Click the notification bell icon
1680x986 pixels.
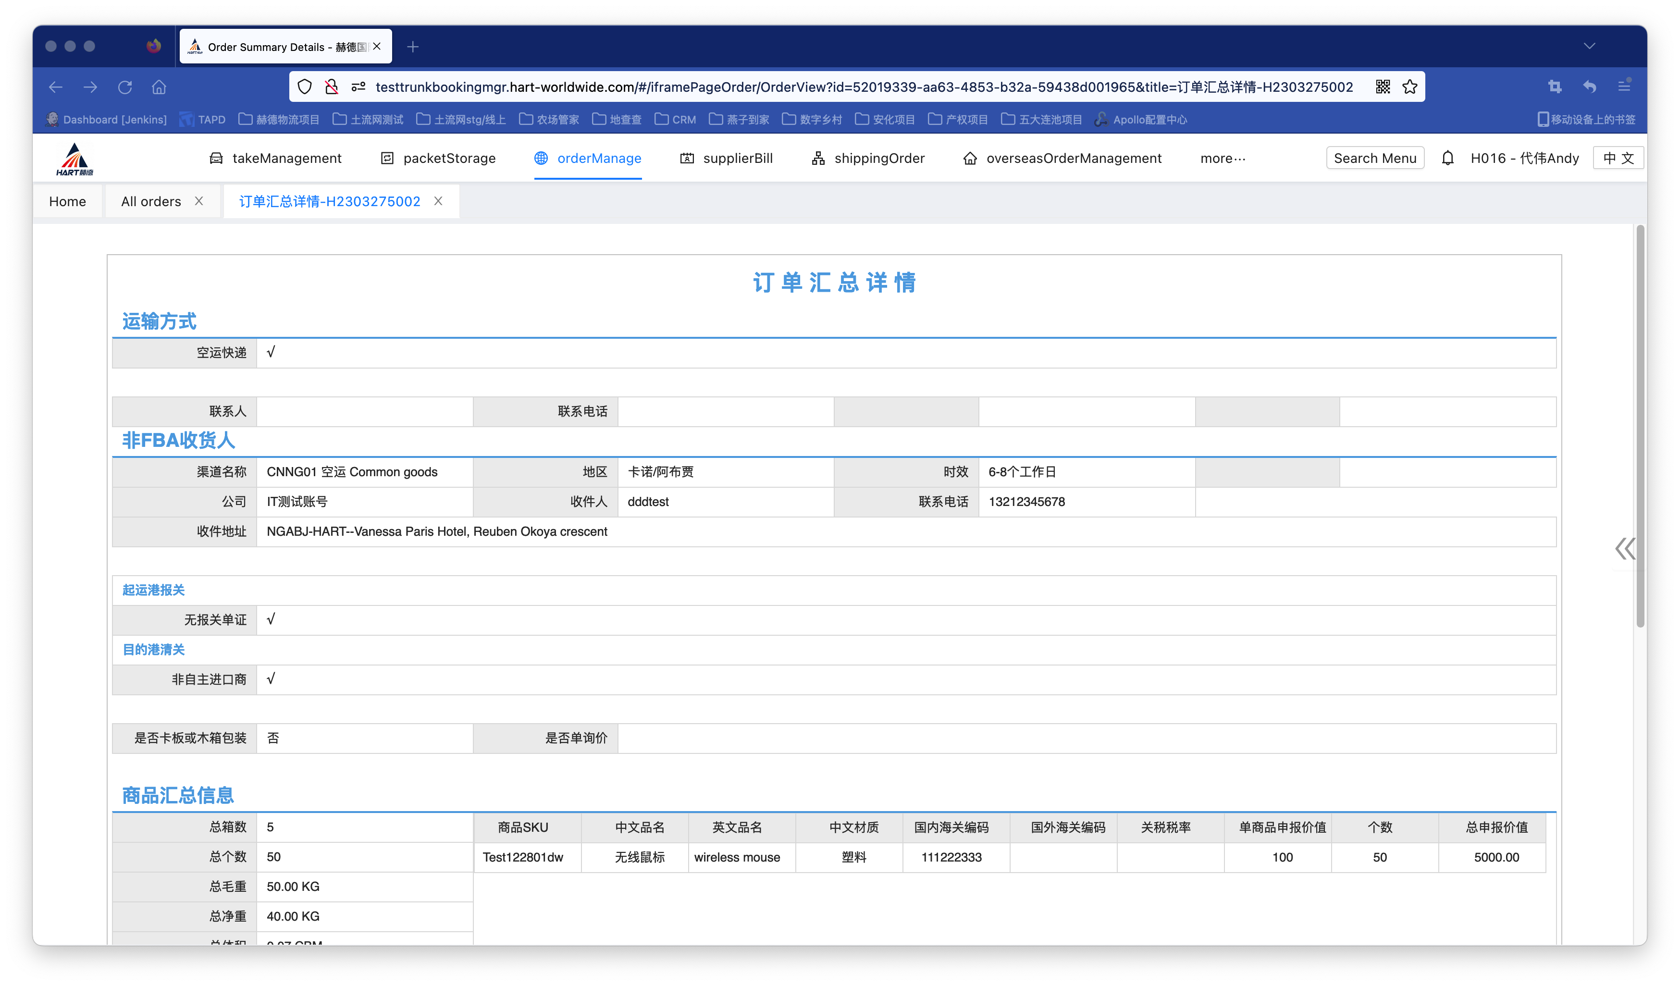coord(1447,158)
